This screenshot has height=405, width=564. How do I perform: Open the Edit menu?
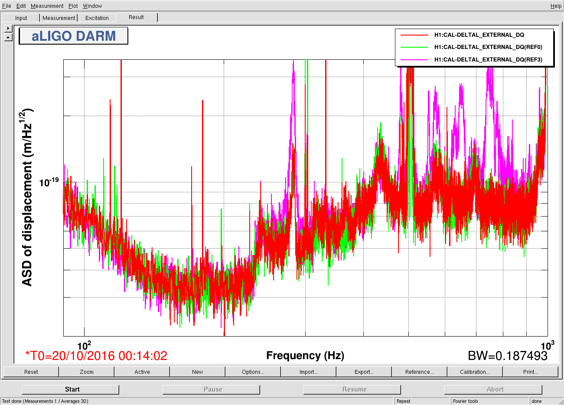click(21, 6)
